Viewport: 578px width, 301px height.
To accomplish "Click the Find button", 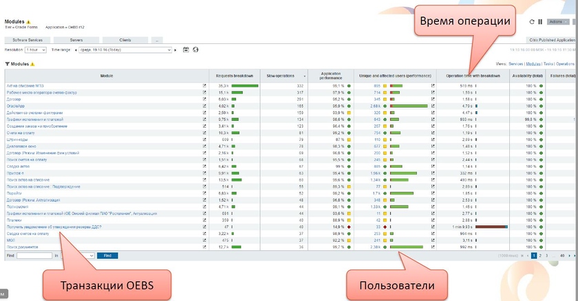I will coord(107,255).
